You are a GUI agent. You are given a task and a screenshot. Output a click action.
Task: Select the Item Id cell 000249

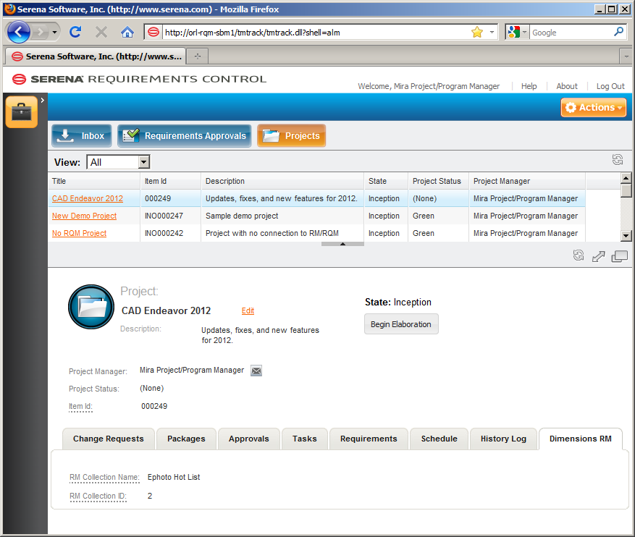click(170, 199)
